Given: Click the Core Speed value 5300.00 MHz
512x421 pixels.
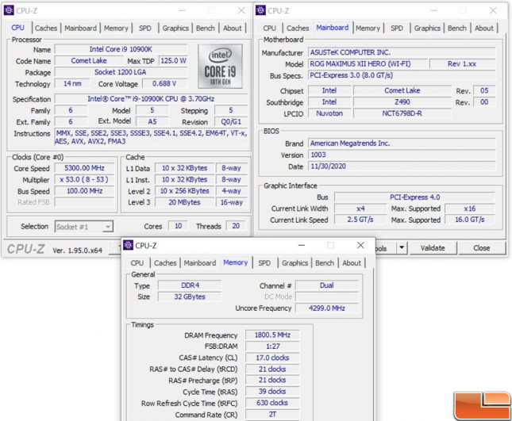Looking at the screenshot, I should click(84, 168).
